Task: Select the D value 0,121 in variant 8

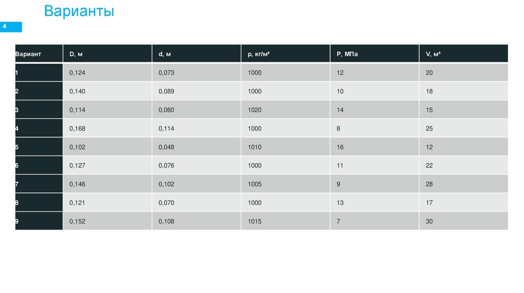Action: click(77, 203)
